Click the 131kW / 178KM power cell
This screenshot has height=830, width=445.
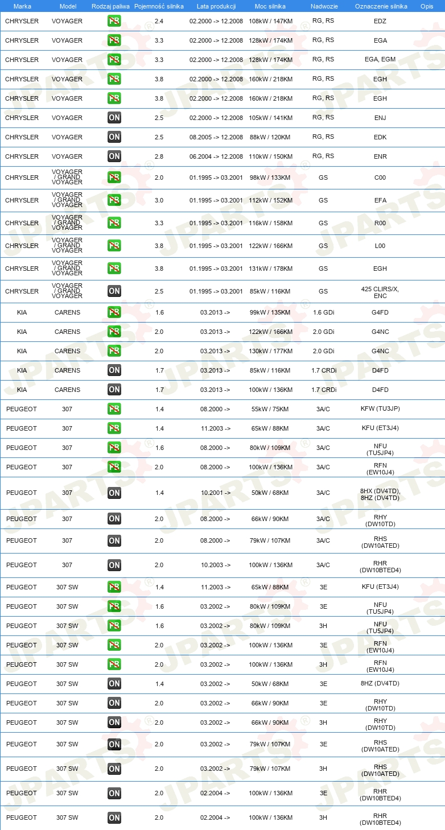(271, 269)
